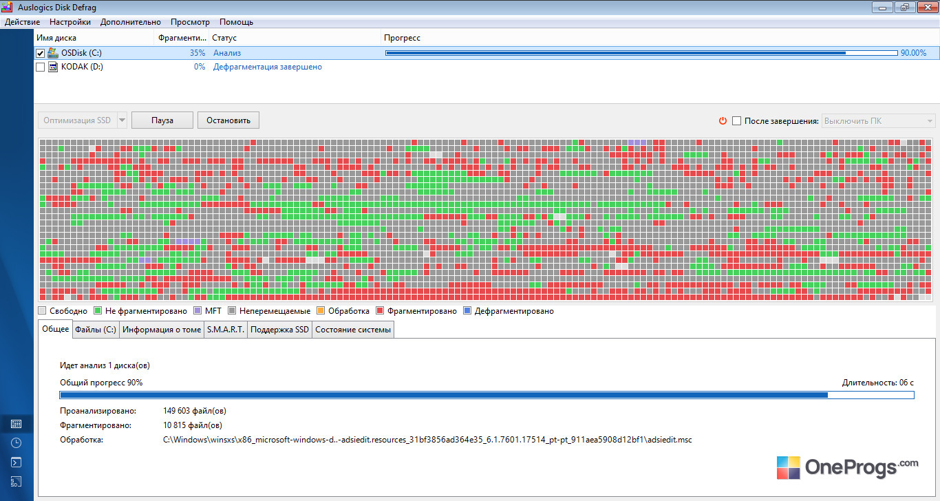Enable the После завершения checkbox
940x501 pixels.
coord(737,120)
